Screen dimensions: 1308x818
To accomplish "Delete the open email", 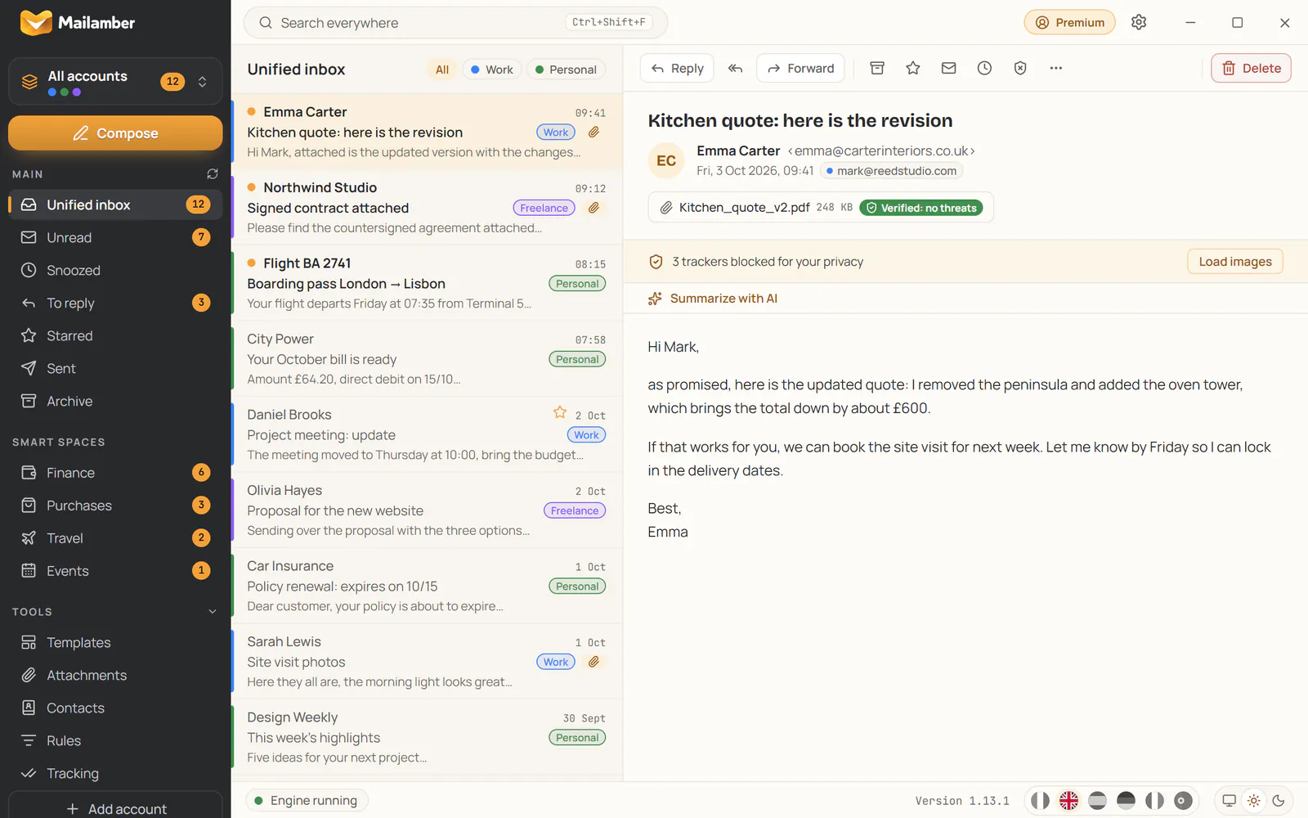I will click(x=1251, y=69).
